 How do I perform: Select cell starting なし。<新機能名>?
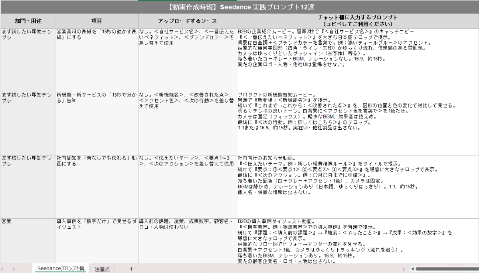pos(188,123)
